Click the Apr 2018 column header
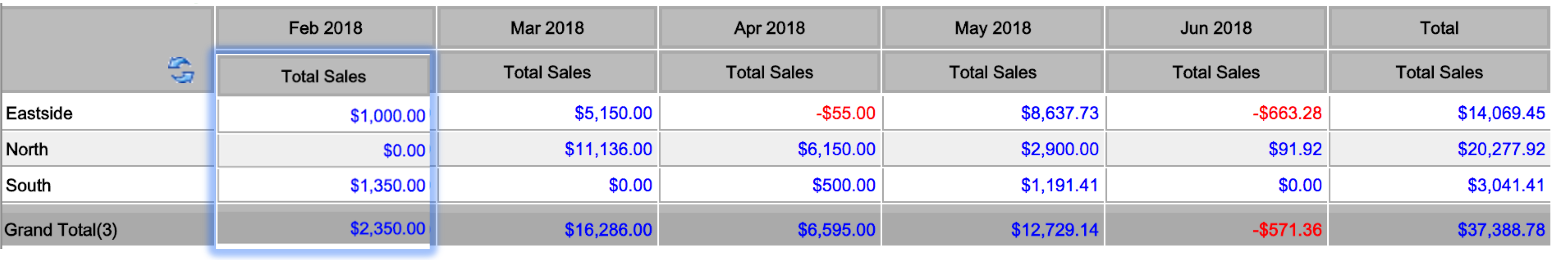The height and width of the screenshot is (260, 1559). coord(769,28)
